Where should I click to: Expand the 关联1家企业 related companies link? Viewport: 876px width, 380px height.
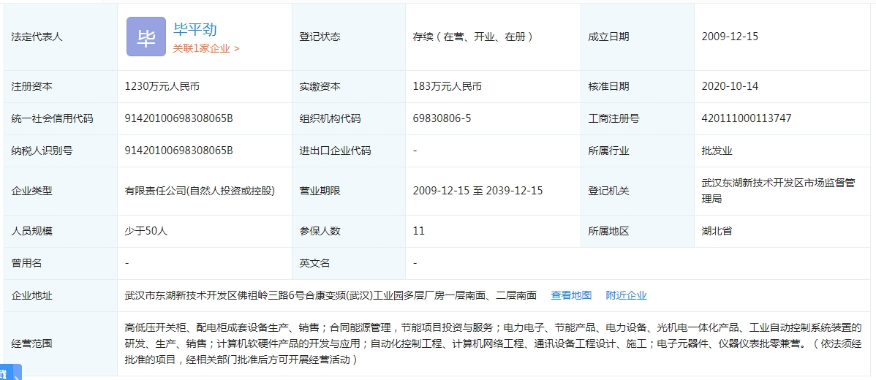click(x=206, y=48)
